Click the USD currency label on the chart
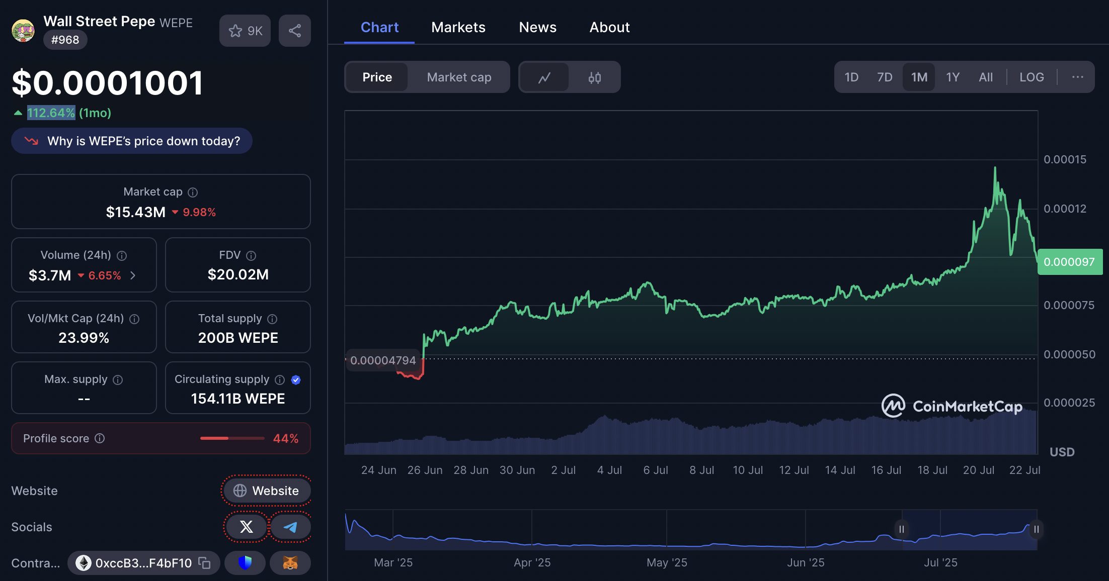 (1062, 452)
